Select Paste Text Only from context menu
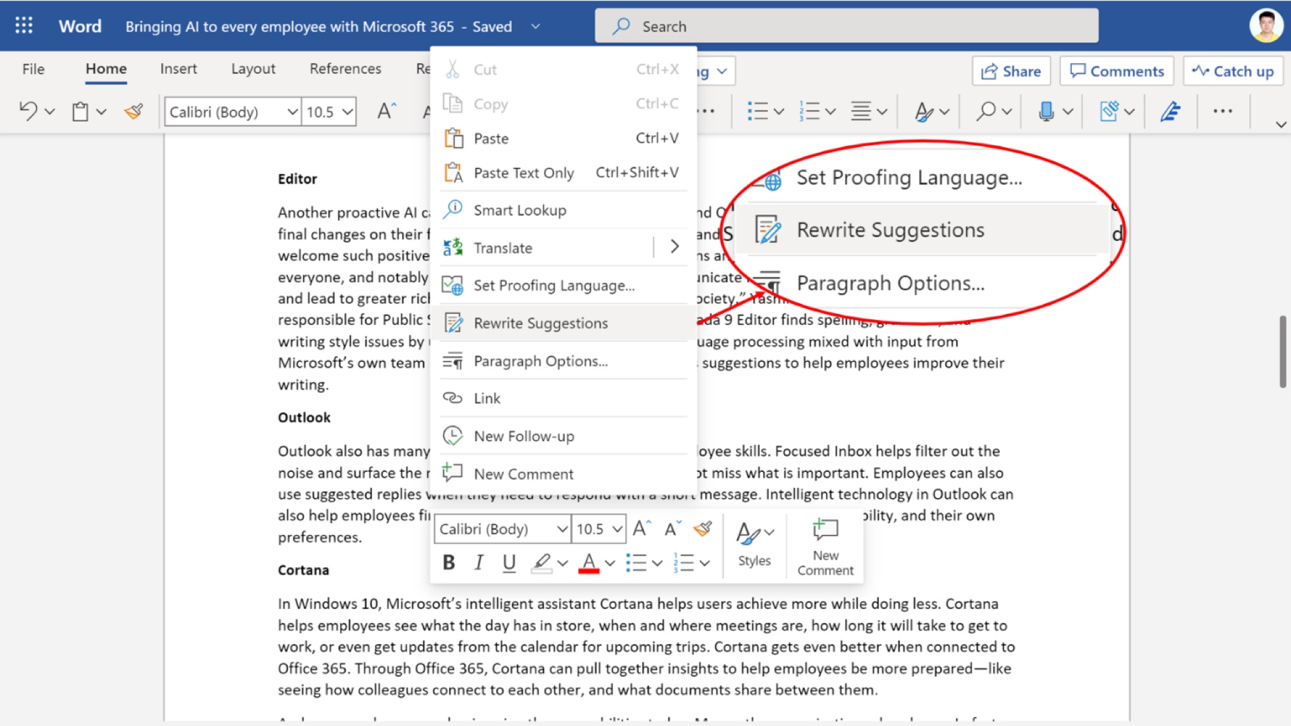The height and width of the screenshot is (726, 1291). (x=524, y=173)
